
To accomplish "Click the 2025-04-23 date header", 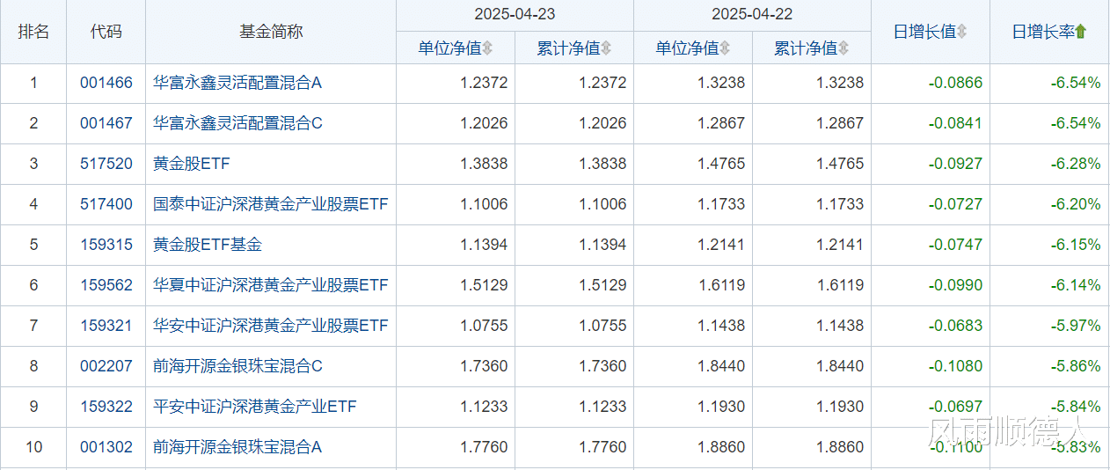I will 515,15.
